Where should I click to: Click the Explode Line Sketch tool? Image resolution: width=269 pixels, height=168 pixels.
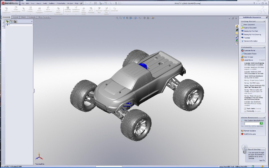coord(106,11)
